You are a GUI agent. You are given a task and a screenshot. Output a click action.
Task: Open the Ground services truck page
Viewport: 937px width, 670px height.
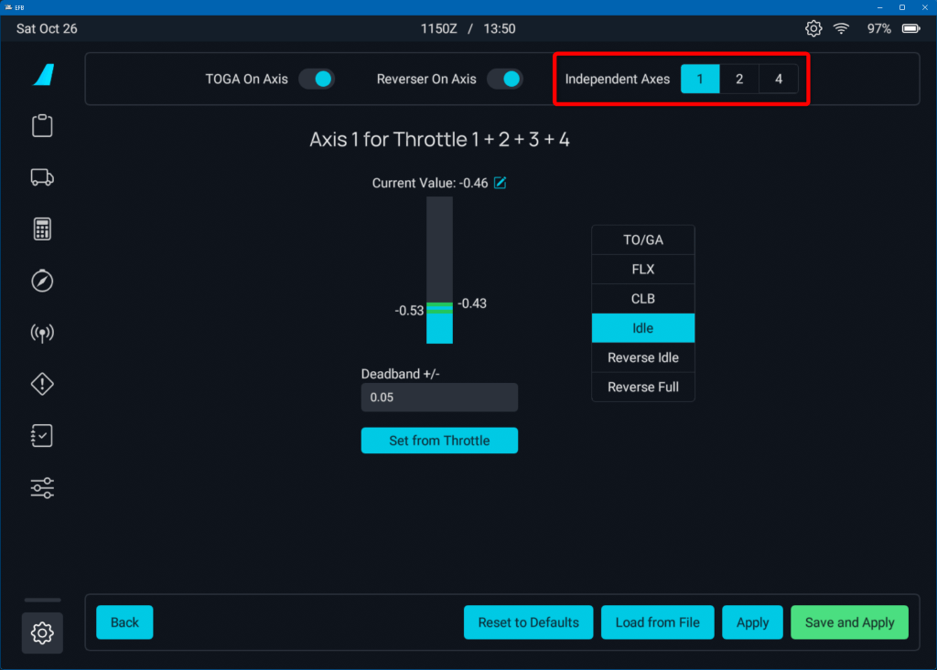coord(42,177)
